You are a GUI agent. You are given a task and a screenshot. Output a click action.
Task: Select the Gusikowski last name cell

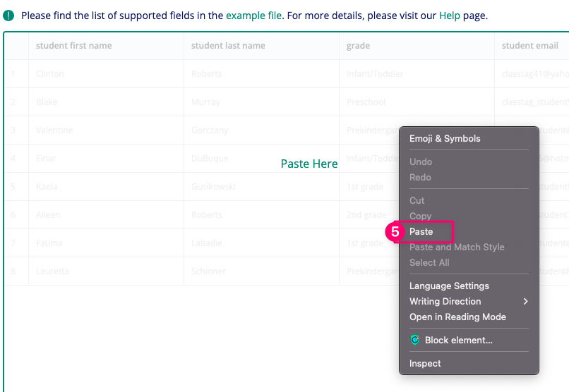213,187
